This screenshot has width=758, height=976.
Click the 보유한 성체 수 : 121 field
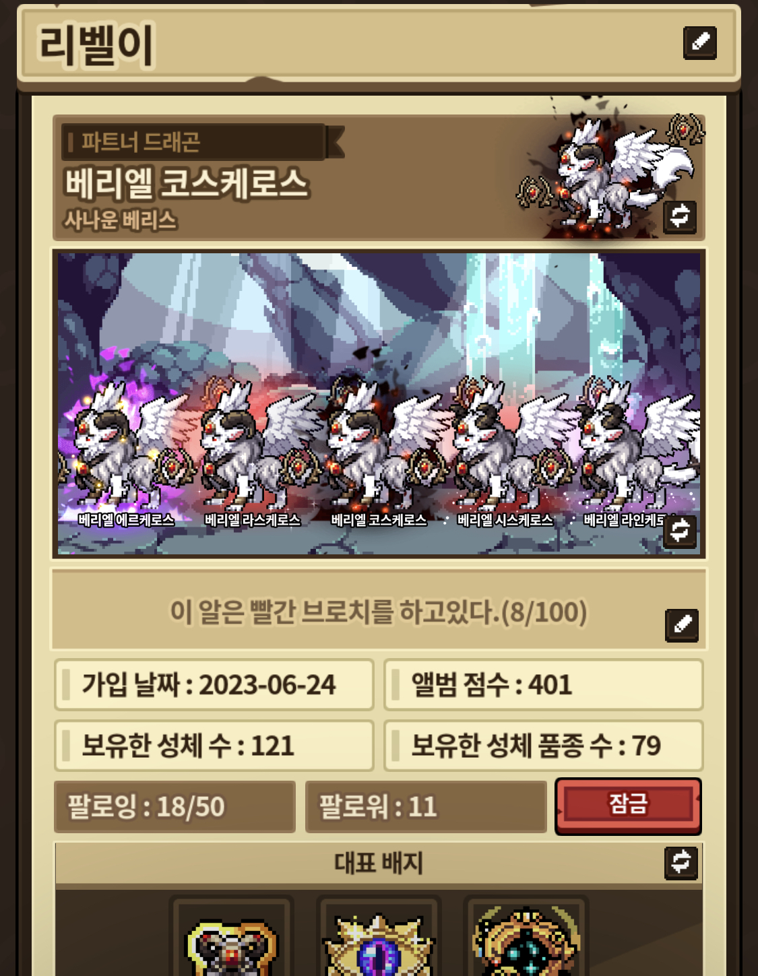coord(214,746)
